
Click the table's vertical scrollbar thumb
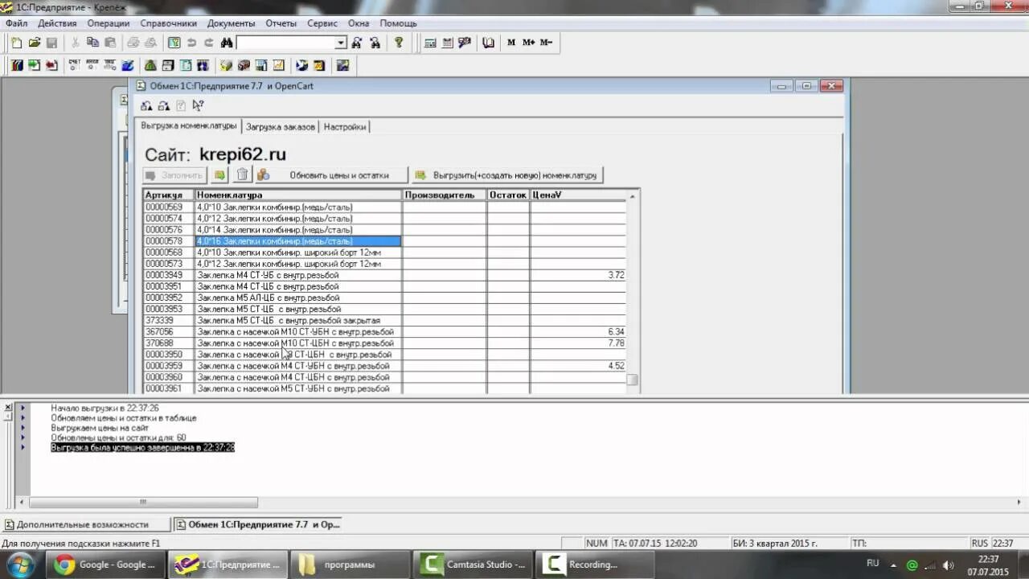[x=633, y=380]
